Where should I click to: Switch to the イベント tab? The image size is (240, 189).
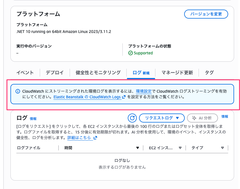click(25, 72)
